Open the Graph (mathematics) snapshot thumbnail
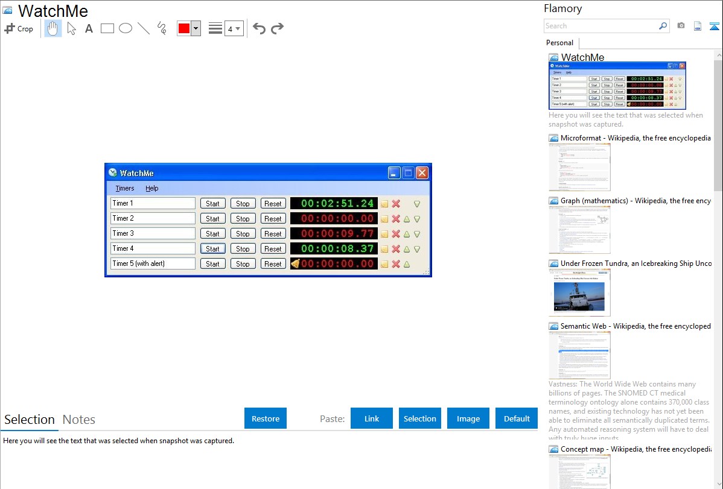723x489 pixels. point(579,230)
